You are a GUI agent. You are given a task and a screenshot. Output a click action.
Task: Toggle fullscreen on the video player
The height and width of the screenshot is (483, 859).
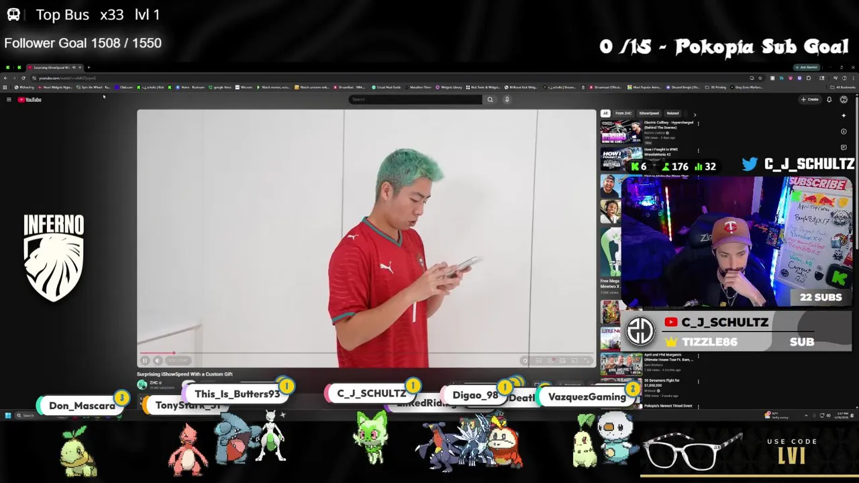[587, 360]
